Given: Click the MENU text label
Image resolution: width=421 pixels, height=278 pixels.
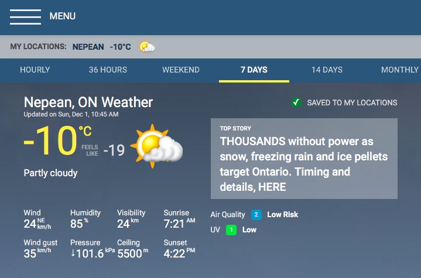Looking at the screenshot, I should click(x=63, y=16).
